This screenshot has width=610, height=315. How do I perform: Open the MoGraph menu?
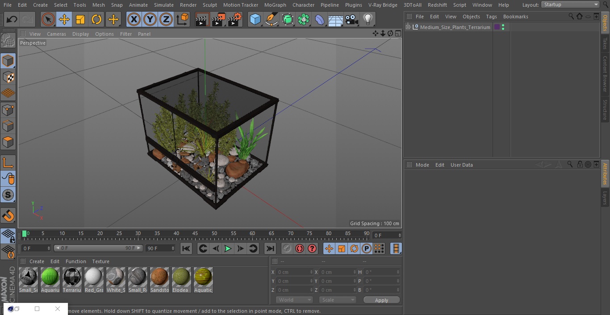pyautogui.click(x=275, y=5)
